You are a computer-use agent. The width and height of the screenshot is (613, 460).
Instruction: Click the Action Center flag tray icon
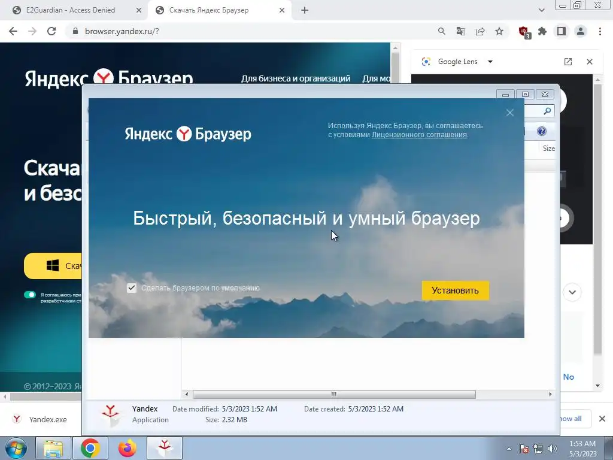coord(523,449)
